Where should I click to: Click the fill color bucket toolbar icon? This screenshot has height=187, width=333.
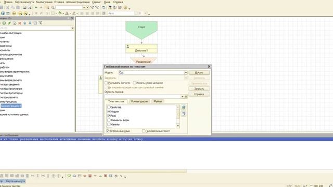(x=60, y=14)
